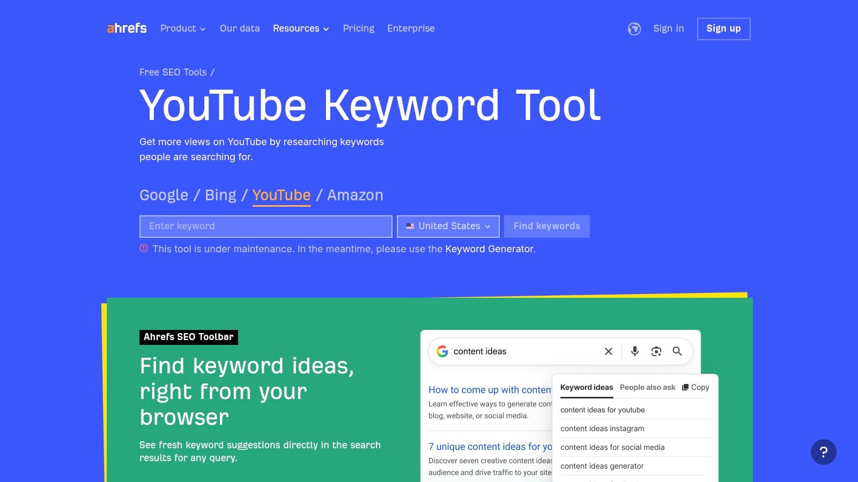858x482 pixels.
Task: Click the content ideas for youtube suggestion
Action: [603, 410]
